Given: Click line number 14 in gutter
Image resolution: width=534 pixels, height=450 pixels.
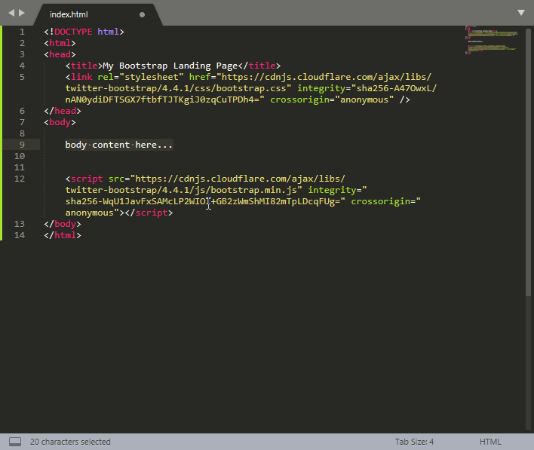Looking at the screenshot, I should [20, 235].
